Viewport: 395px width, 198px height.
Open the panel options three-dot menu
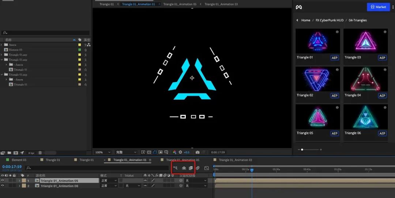[x=393, y=7]
